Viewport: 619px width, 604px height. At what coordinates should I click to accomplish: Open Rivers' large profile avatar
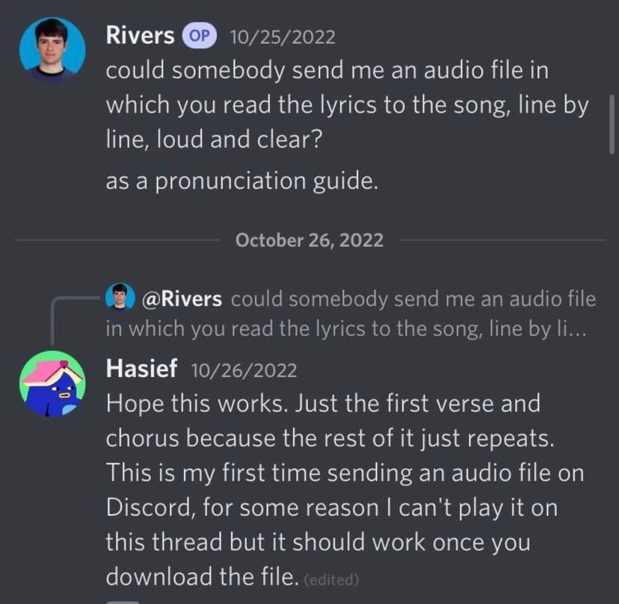(52, 50)
